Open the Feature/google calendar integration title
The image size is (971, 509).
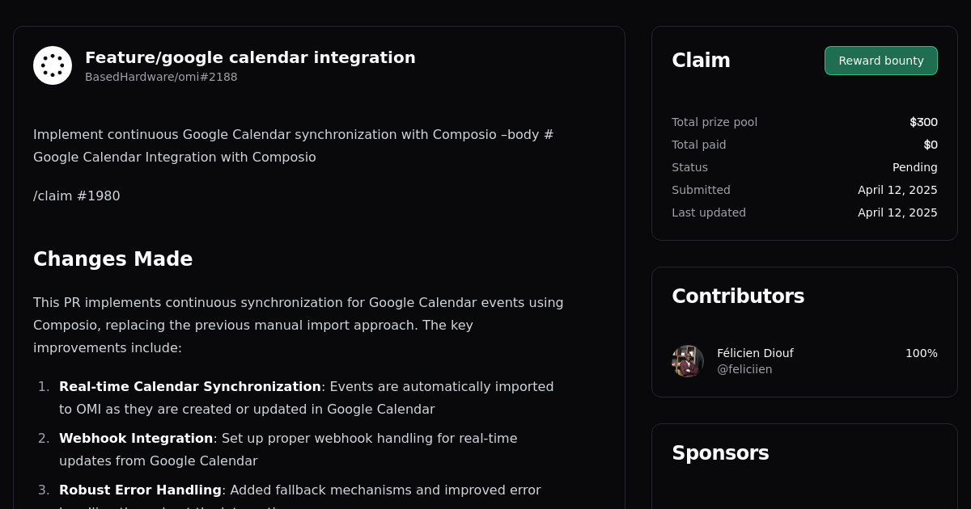[250, 57]
